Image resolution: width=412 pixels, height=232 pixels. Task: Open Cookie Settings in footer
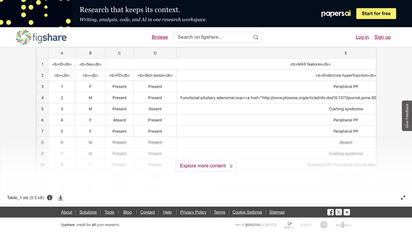point(247,212)
